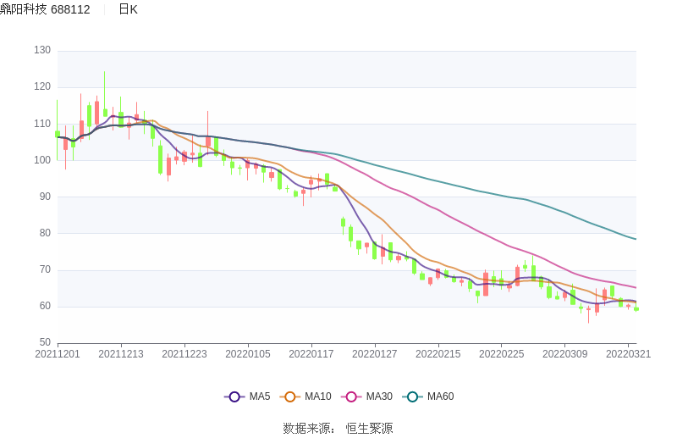Click the 100 price level axis label
Screen dimensions: 677x438
point(42,160)
